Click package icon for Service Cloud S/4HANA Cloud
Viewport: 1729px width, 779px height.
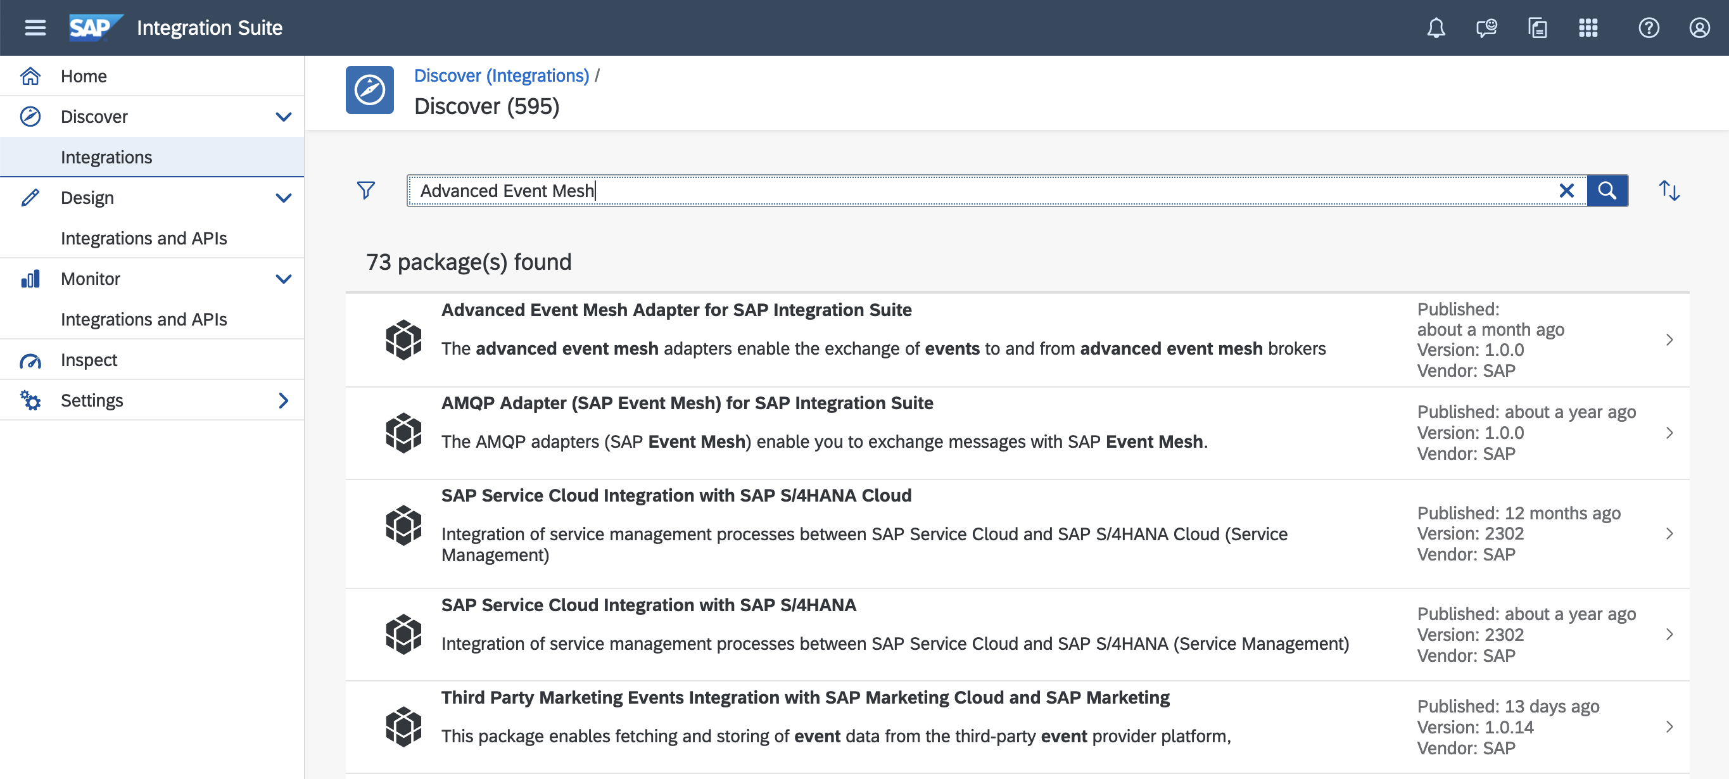click(x=403, y=526)
